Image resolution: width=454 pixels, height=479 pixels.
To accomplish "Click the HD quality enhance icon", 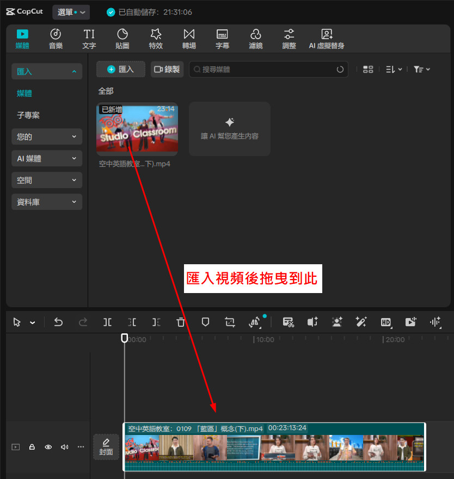I will [x=386, y=322].
